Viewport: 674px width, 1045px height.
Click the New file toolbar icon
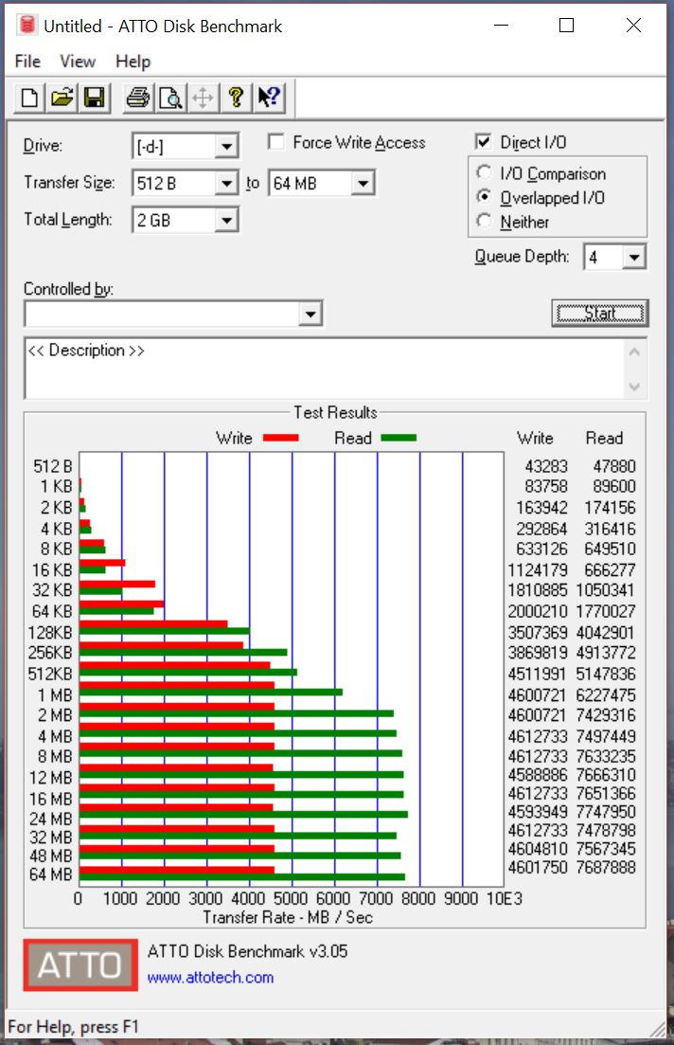(x=30, y=97)
